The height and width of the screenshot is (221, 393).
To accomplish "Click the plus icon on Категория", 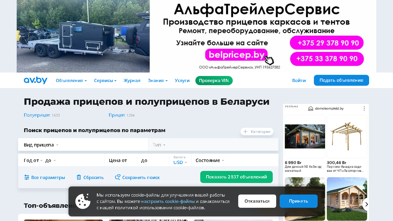I will coord(245,132).
